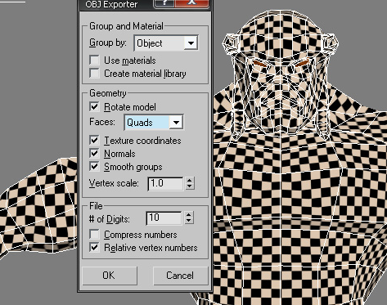
Task: Increase Vertex scale with the up arrow
Action: coord(190,180)
